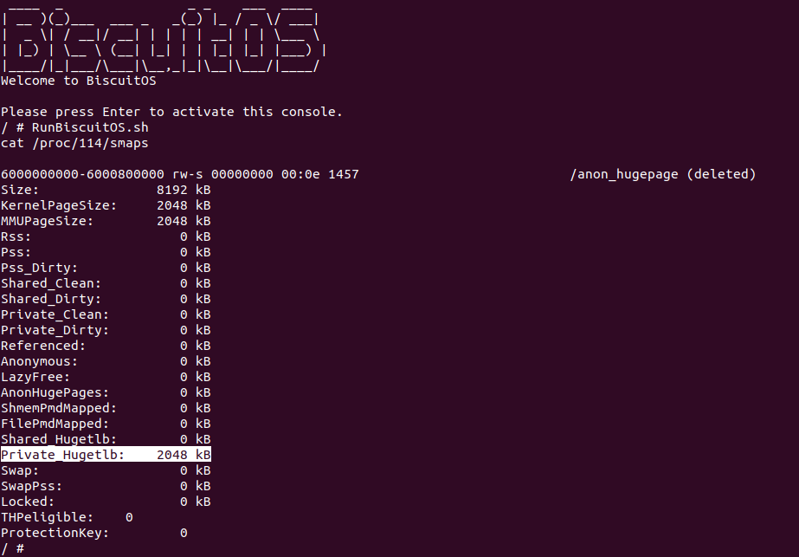Click the highlighted Private_Hugetlb line
The image size is (799, 557).
pyautogui.click(x=106, y=455)
